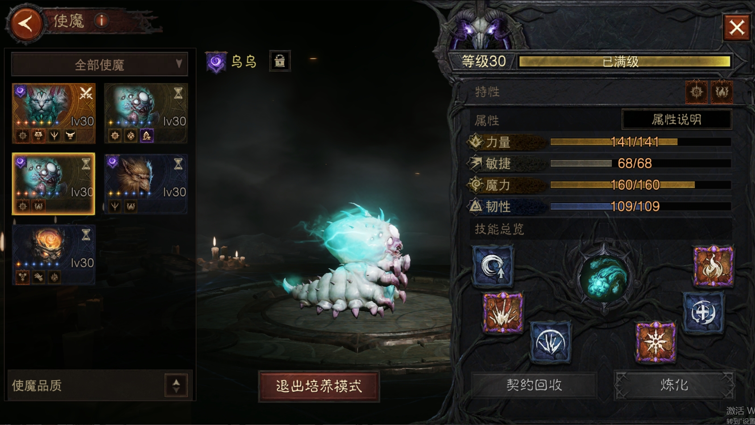The width and height of the screenshot is (755, 425).
Task: Open the 使魔 info icon
Action: (102, 21)
